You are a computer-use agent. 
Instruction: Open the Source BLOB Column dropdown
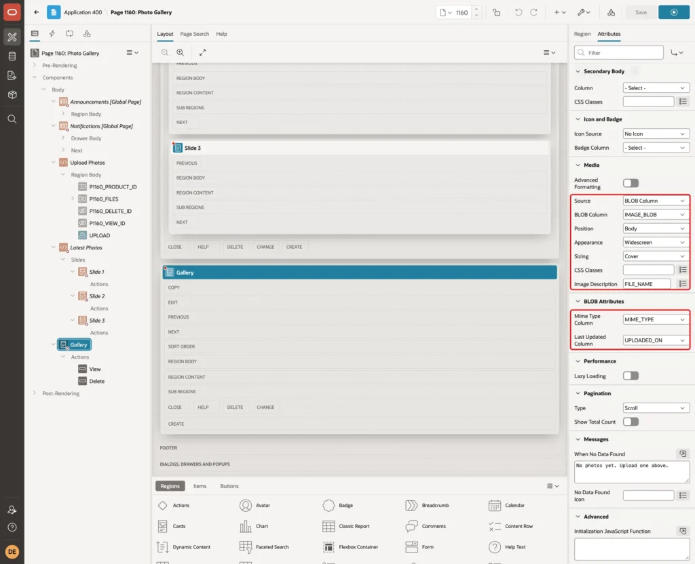pos(656,201)
